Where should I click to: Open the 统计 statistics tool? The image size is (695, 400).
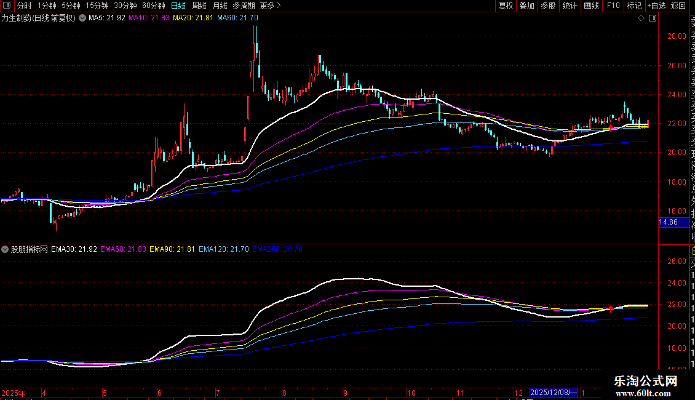pyautogui.click(x=570, y=6)
